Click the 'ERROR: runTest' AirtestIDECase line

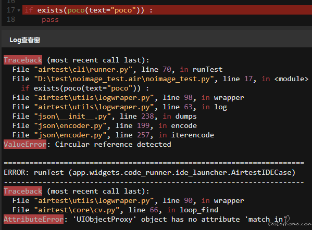coord(149,173)
